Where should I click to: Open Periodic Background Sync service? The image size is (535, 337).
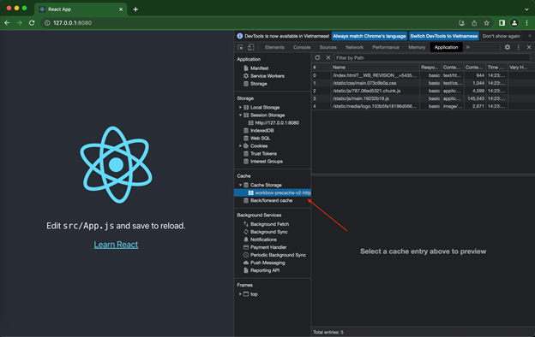tap(278, 255)
